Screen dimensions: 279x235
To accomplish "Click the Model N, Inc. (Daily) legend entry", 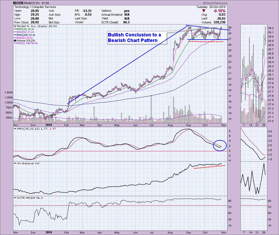I will click(x=37, y=26).
